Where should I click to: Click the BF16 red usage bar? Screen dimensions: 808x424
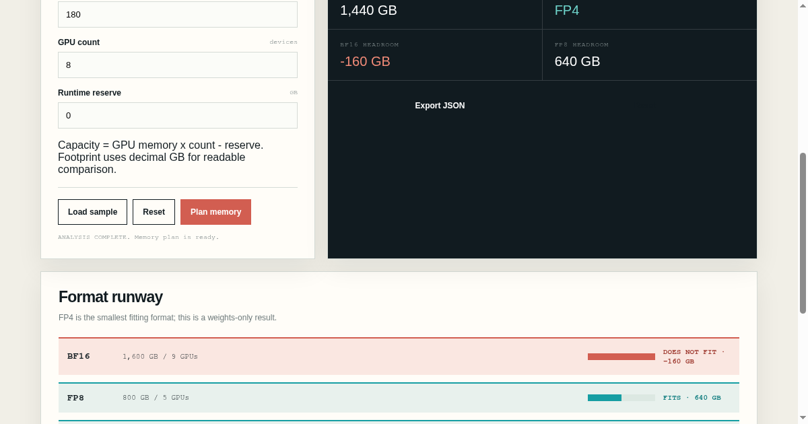pos(621,357)
